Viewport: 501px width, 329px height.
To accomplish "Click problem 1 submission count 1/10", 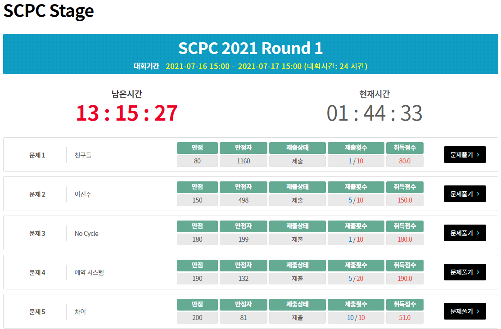I will 356,161.
